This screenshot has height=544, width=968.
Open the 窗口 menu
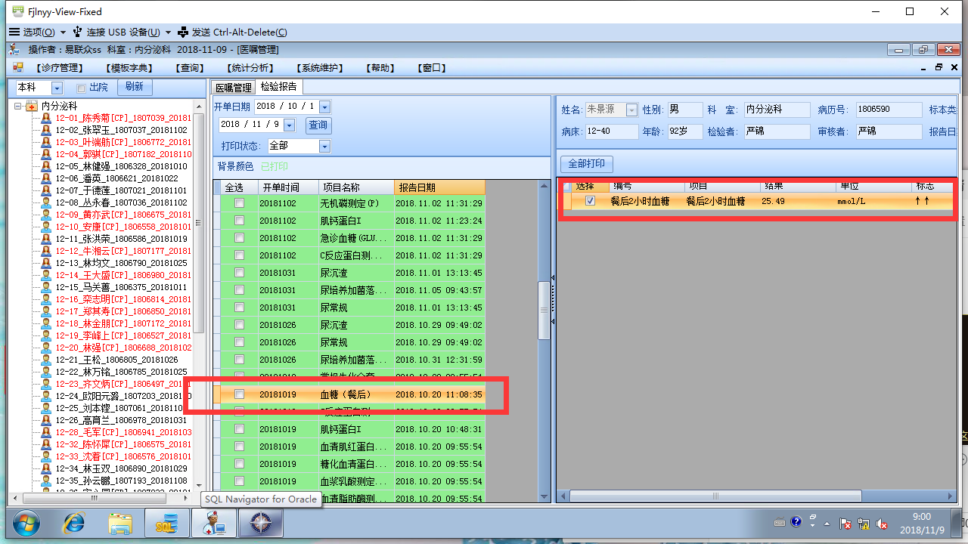click(430, 68)
